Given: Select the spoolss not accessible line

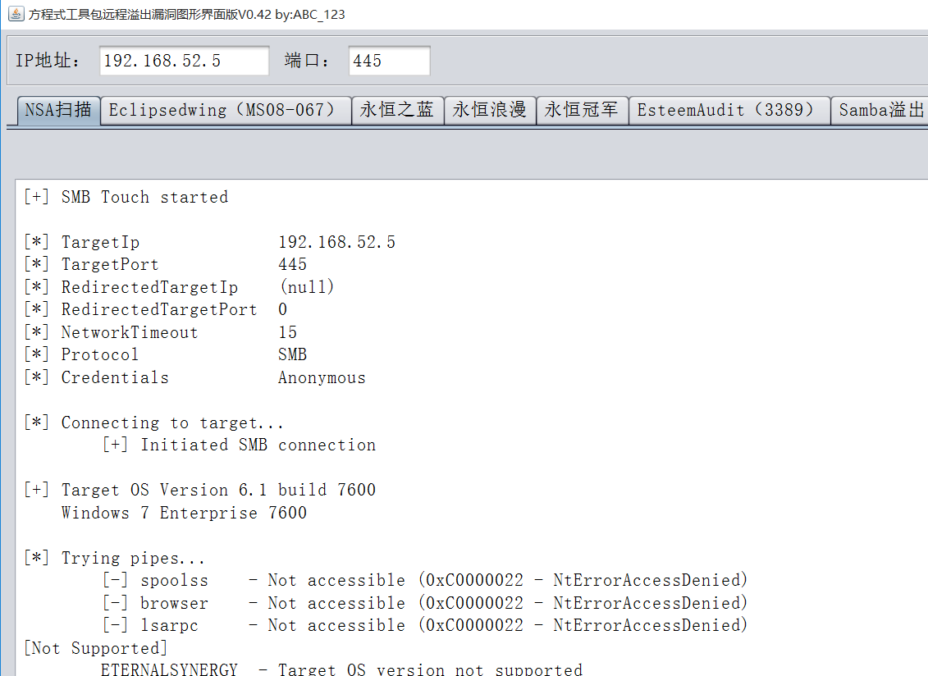Looking at the screenshot, I should pos(425,580).
